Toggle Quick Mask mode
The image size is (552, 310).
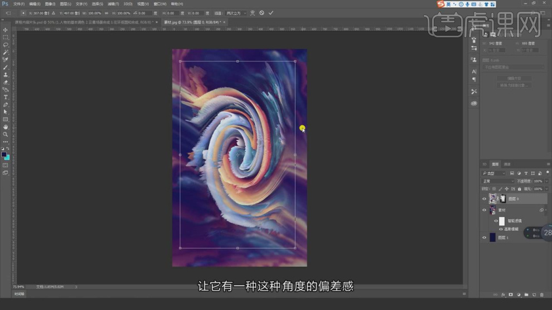click(x=5, y=165)
